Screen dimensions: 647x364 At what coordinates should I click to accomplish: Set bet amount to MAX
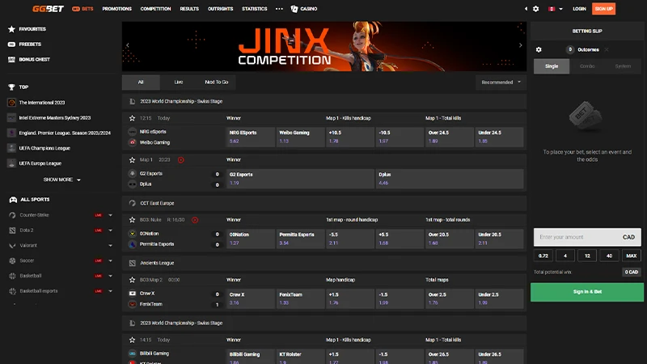click(x=632, y=256)
